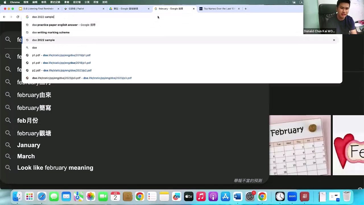Screen dimensions: 364x205
Task: Switch to the S.6 Listening Final Reminder tab
Action: pyautogui.click(x=39, y=9)
